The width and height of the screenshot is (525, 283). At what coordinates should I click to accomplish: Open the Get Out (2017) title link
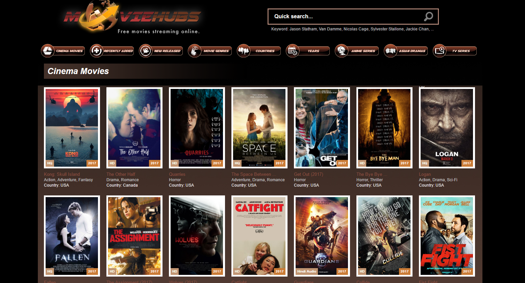(308, 174)
